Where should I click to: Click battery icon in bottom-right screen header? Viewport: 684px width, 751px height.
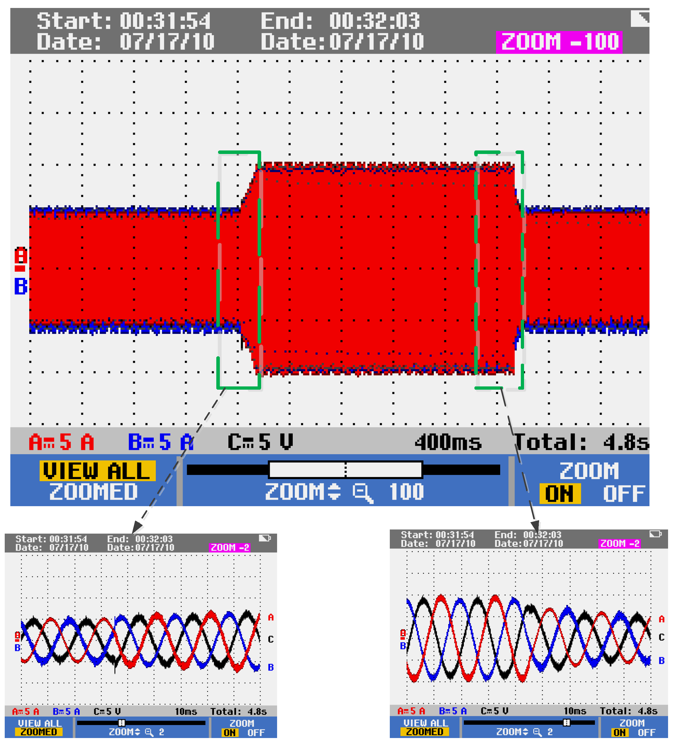pos(655,533)
